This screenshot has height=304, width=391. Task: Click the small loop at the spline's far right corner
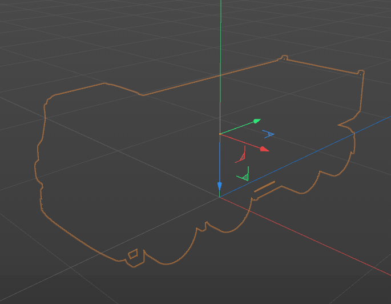[361, 73]
